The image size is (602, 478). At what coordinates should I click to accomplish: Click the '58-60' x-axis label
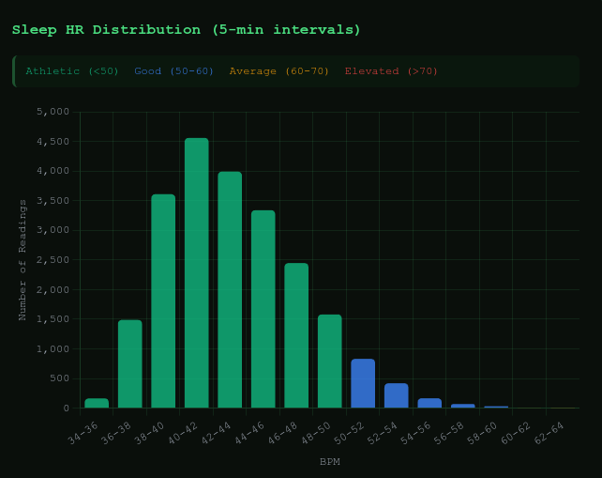(483, 433)
